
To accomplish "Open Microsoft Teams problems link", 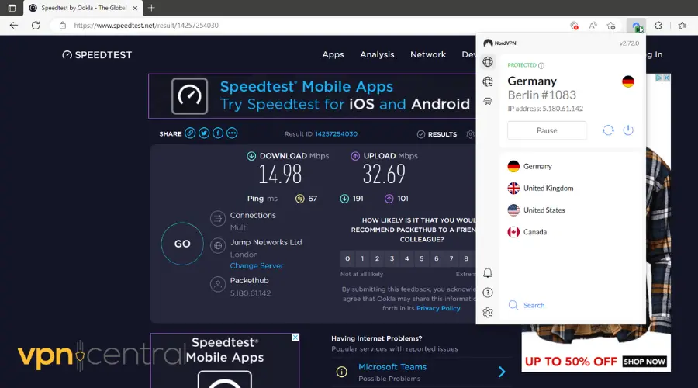I will tap(392, 367).
